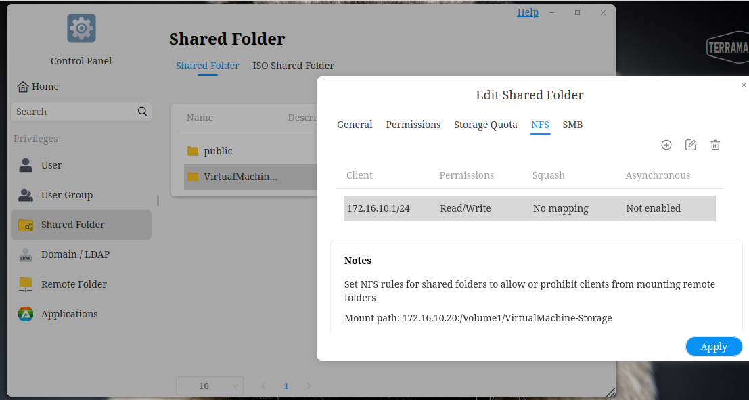
Task: Add a new NFS rule with plus icon
Action: 666,145
